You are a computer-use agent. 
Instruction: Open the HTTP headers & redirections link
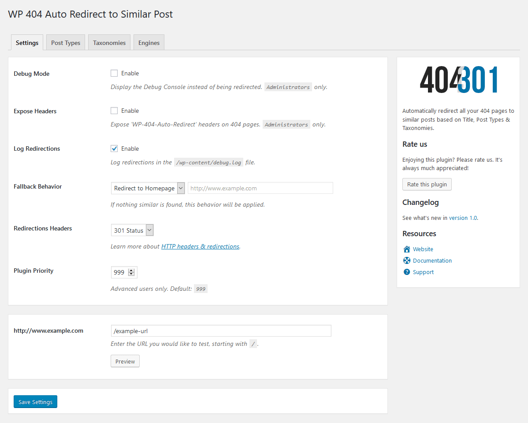201,246
